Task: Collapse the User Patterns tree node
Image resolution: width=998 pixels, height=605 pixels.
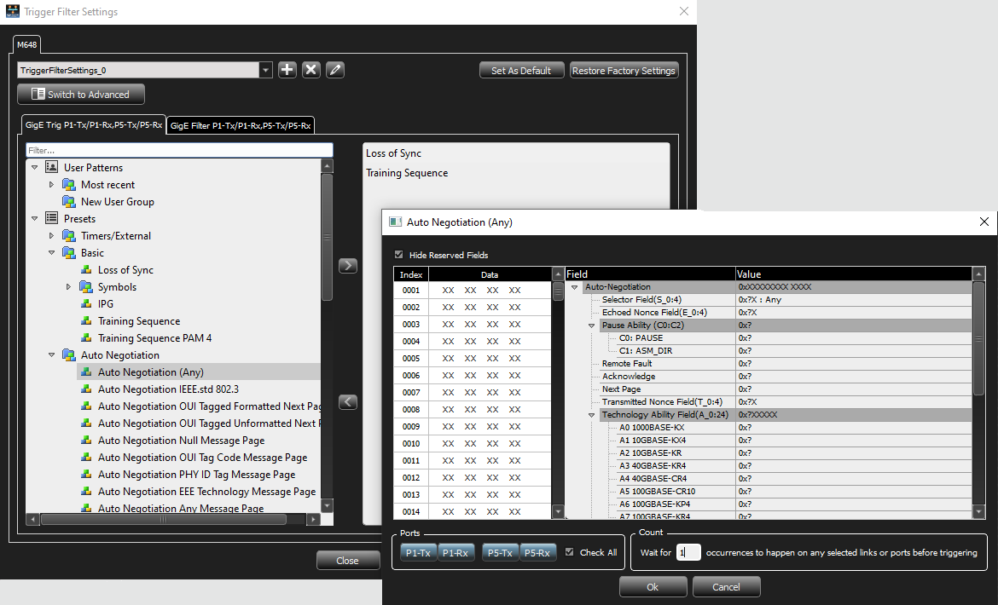Action: pos(34,167)
